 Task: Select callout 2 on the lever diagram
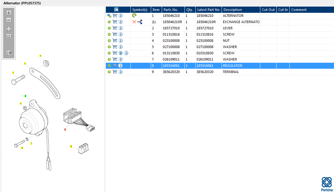click(x=25, y=64)
